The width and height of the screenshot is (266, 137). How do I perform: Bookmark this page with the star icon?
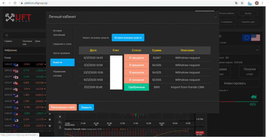click(x=242, y=3)
